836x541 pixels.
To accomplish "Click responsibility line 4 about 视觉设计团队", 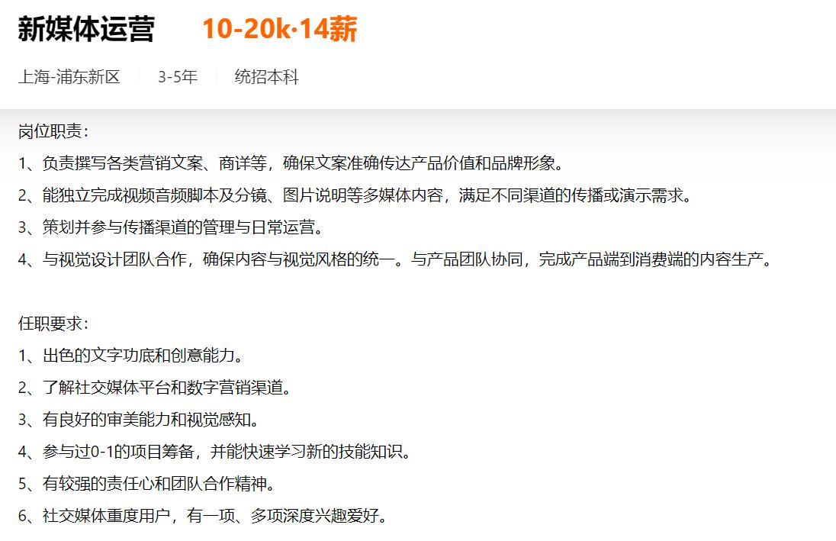I will [395, 259].
